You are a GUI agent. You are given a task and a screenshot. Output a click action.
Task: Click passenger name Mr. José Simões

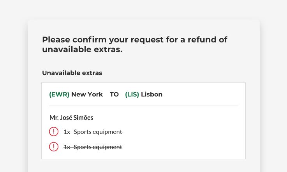tap(71, 118)
